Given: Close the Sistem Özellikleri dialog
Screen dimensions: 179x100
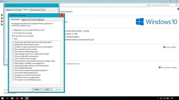Looking at the screenshot, I should [56, 5].
